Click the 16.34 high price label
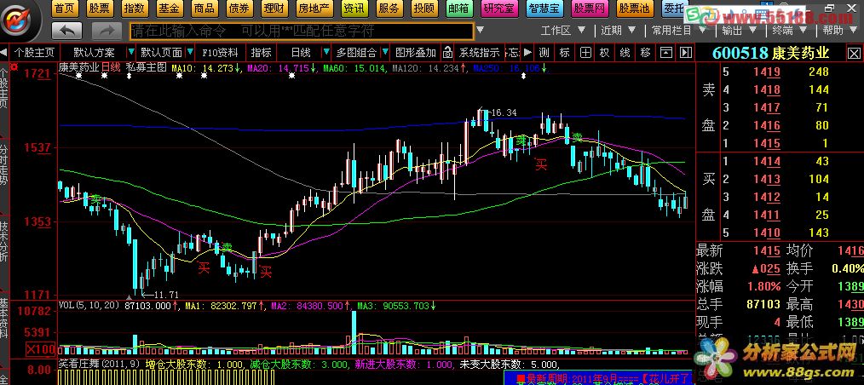864x385 pixels. point(503,112)
